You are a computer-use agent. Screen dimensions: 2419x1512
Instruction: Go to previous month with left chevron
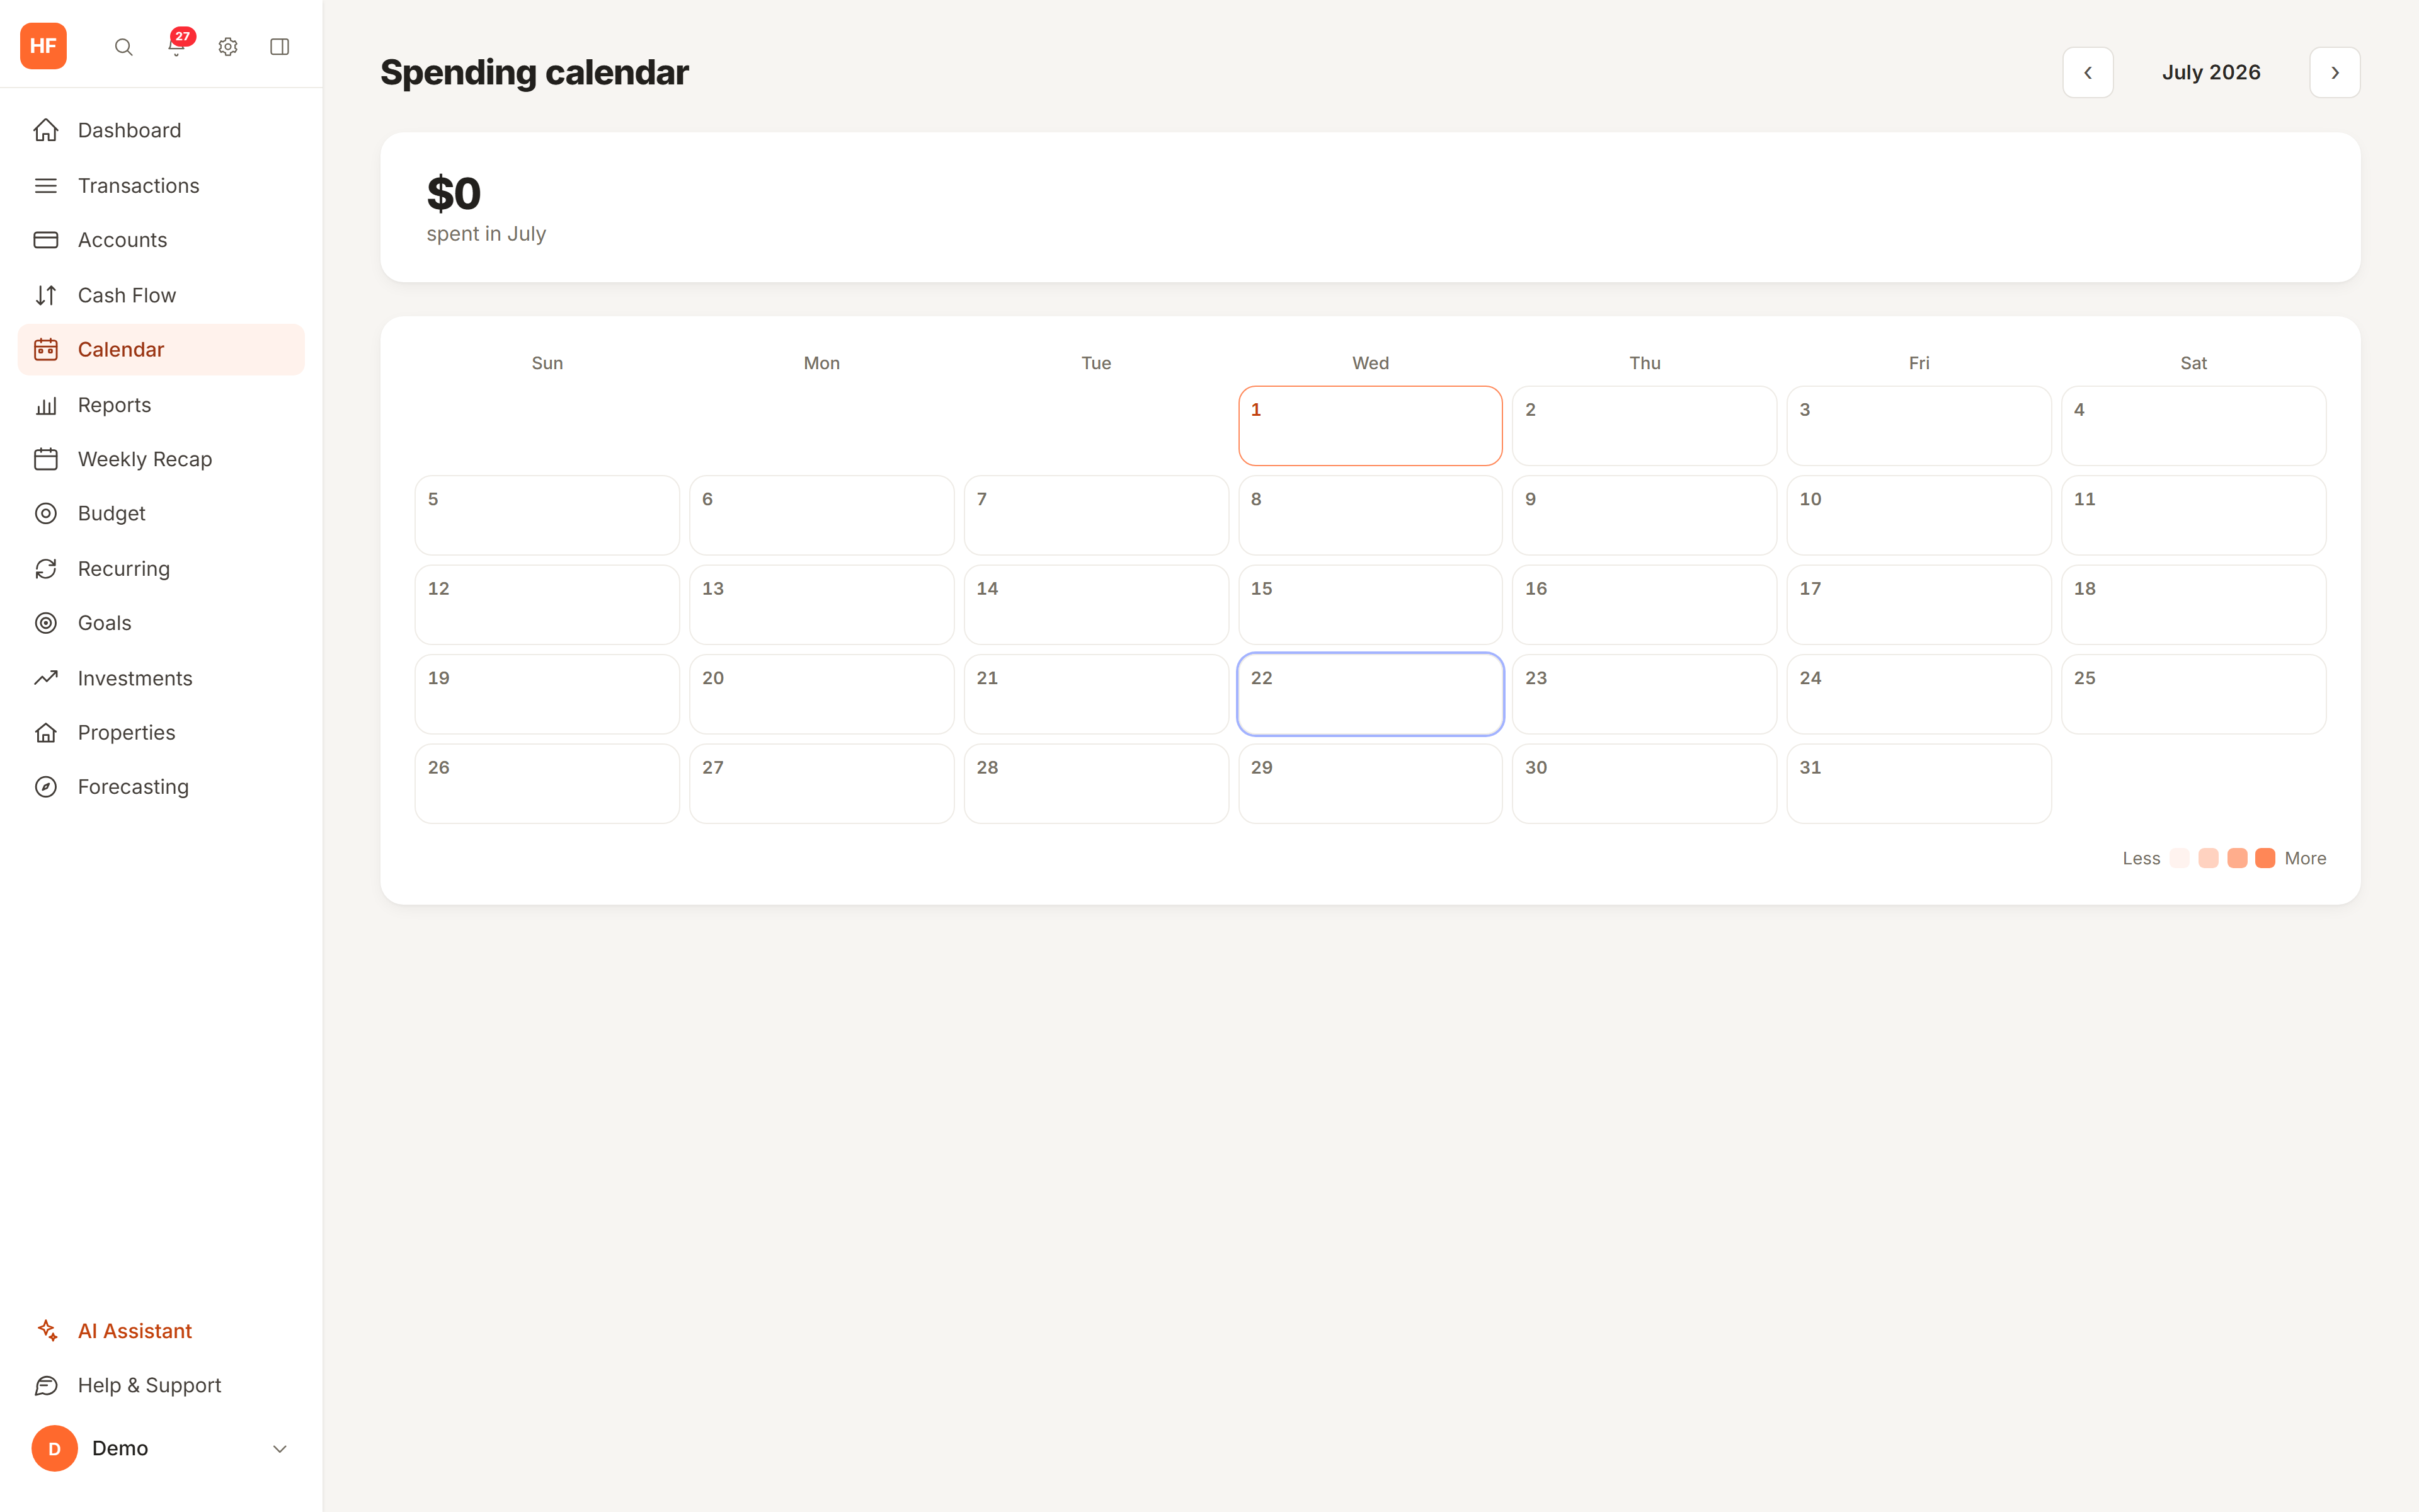2088,72
